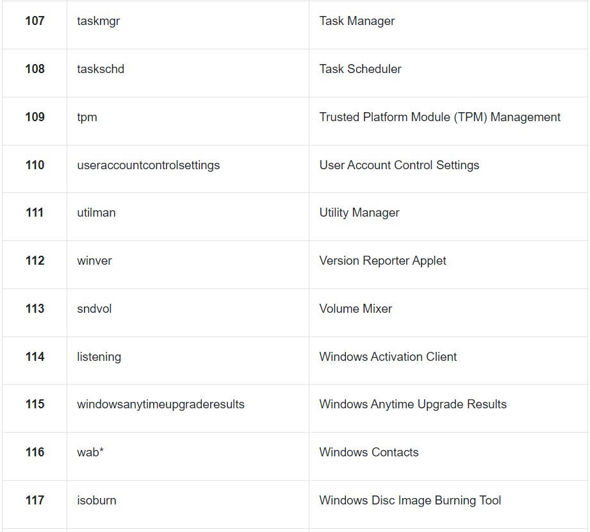The width and height of the screenshot is (590, 532).
Task: Select the windowsanytimeupgraderesults command
Action: click(x=161, y=404)
